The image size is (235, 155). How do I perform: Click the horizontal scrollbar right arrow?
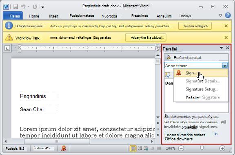(x=152, y=141)
